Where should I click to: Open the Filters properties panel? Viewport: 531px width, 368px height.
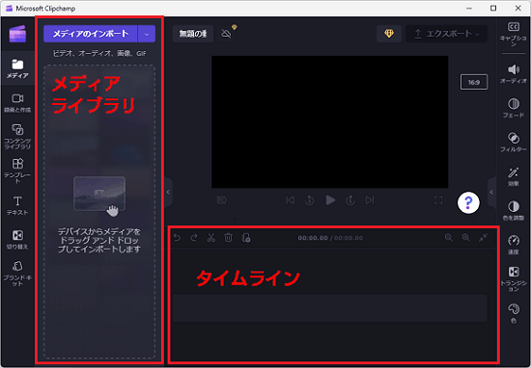pos(514,143)
